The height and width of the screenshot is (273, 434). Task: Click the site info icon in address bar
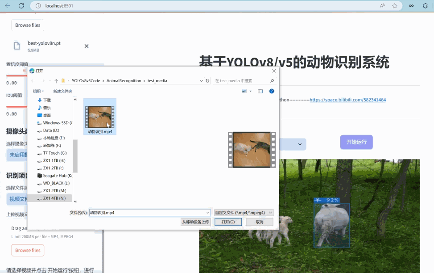(x=38, y=5)
